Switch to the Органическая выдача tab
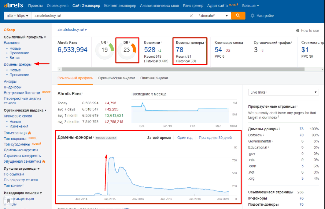 tap(117, 78)
